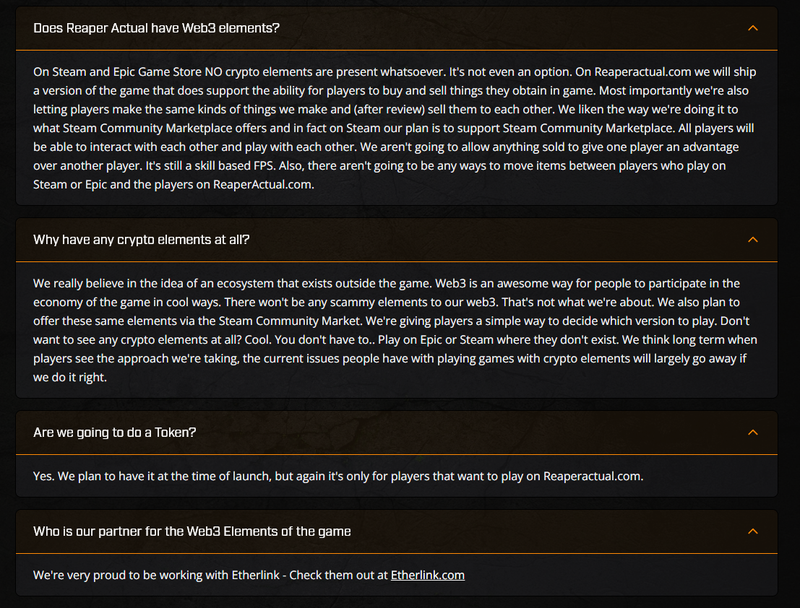Click the paragraph starting 'We really believe in the idea'

[395, 330]
